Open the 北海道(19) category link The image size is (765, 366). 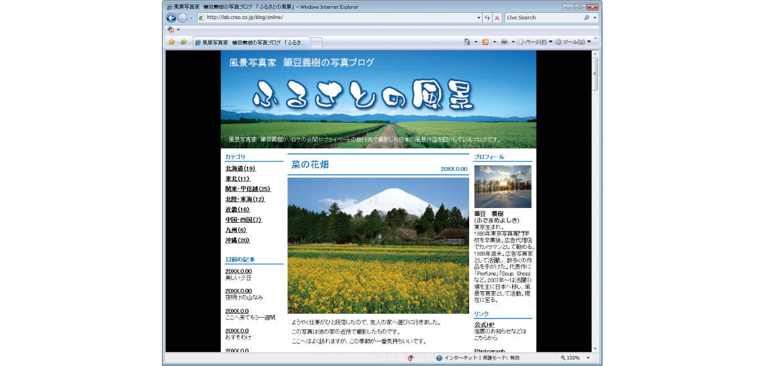240,168
